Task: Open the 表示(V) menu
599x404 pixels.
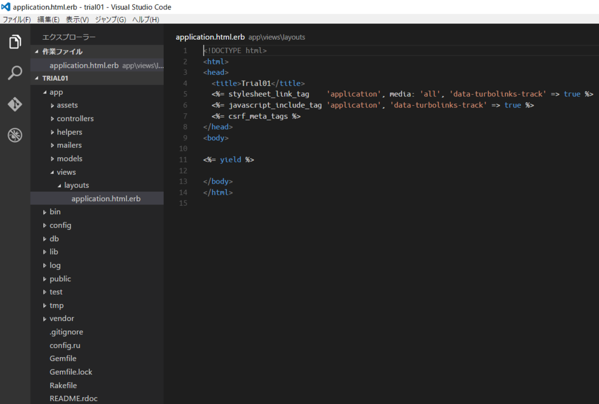Action: click(77, 19)
